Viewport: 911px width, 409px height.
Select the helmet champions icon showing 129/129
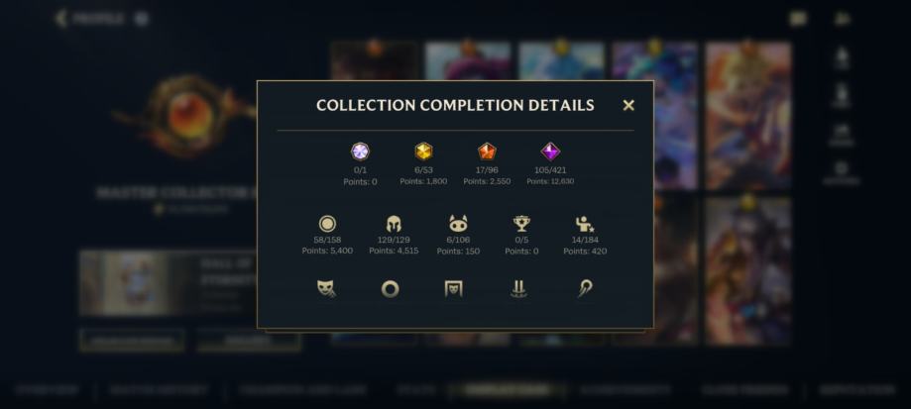[x=394, y=224]
